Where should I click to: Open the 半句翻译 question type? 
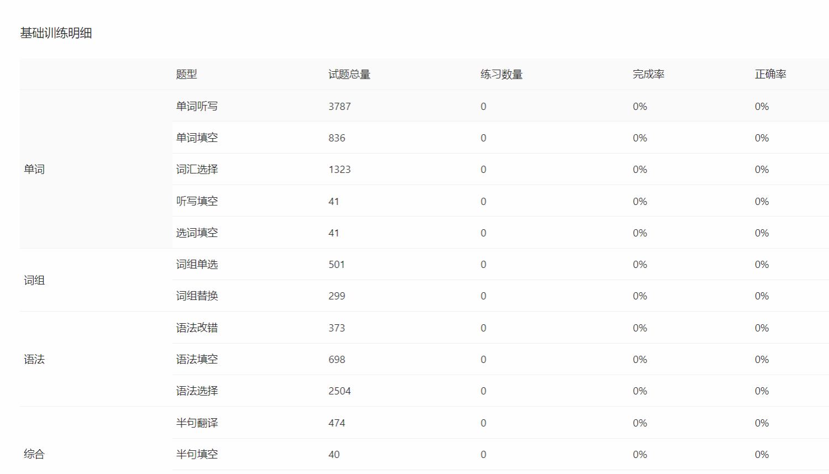tap(197, 423)
